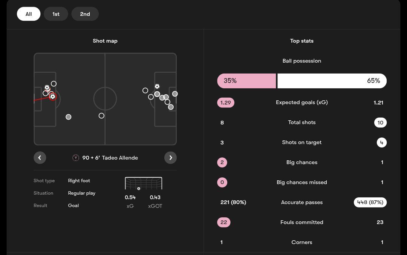Show stats for all periods
The height and width of the screenshot is (255, 407).
coord(29,14)
